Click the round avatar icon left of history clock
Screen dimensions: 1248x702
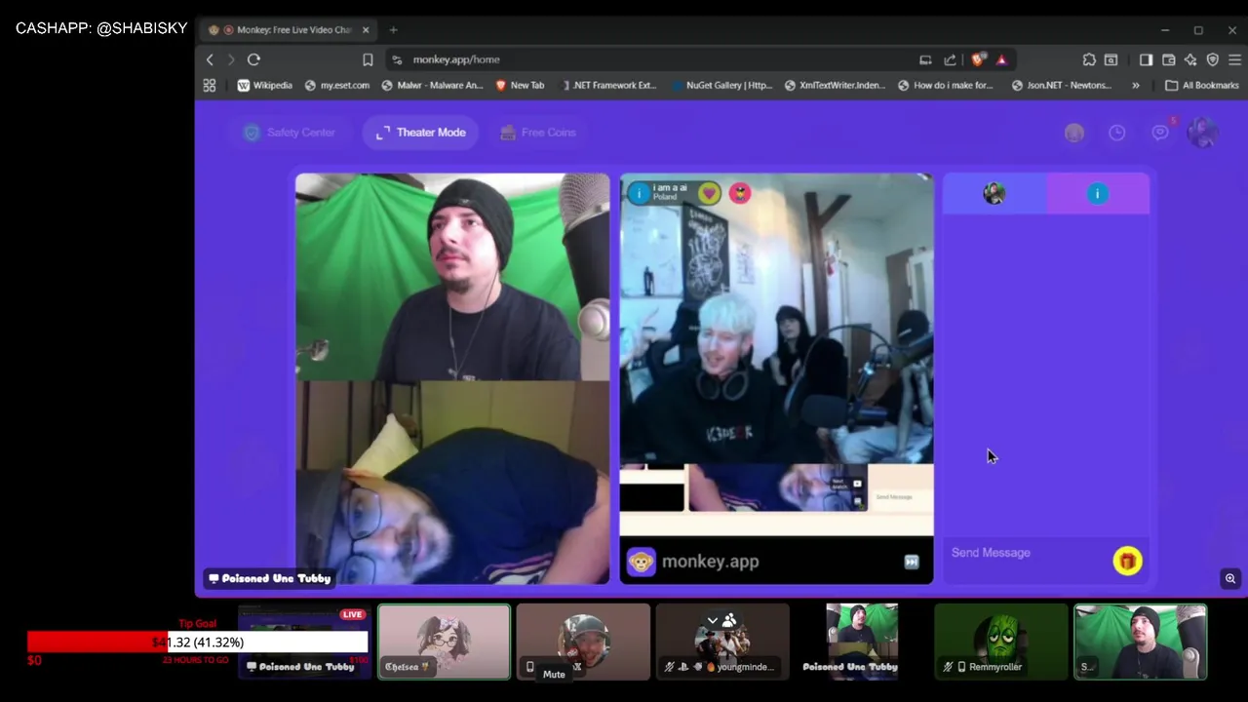click(x=1074, y=133)
